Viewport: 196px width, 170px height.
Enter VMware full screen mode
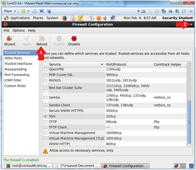tap(42, 11)
